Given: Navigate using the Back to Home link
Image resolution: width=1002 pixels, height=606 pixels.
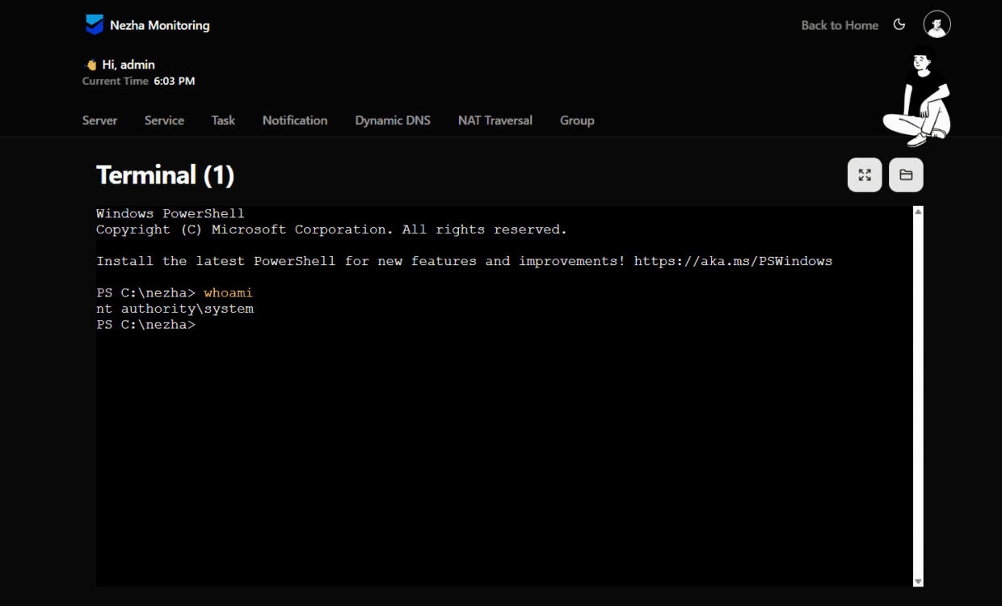Looking at the screenshot, I should tap(840, 25).
